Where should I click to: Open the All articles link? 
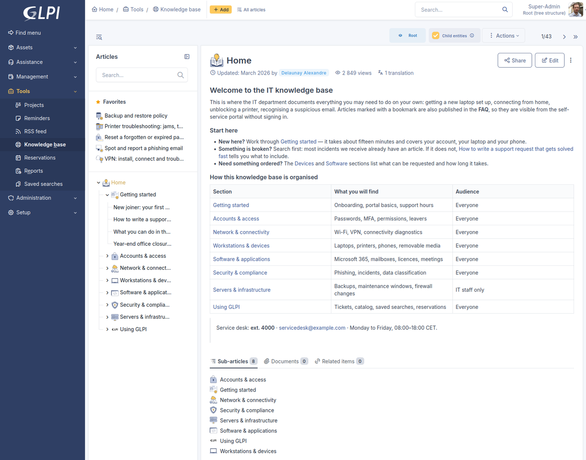[251, 10]
